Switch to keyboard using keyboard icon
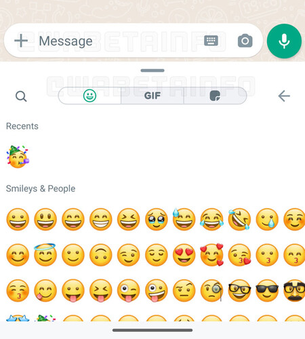 211,41
